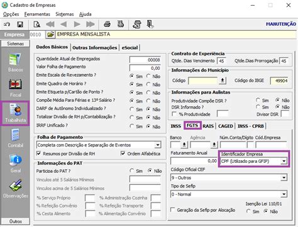Click the undo arrow toolbar icon
Image resolution: width=298 pixels, height=227 pixels.
coord(7,25)
